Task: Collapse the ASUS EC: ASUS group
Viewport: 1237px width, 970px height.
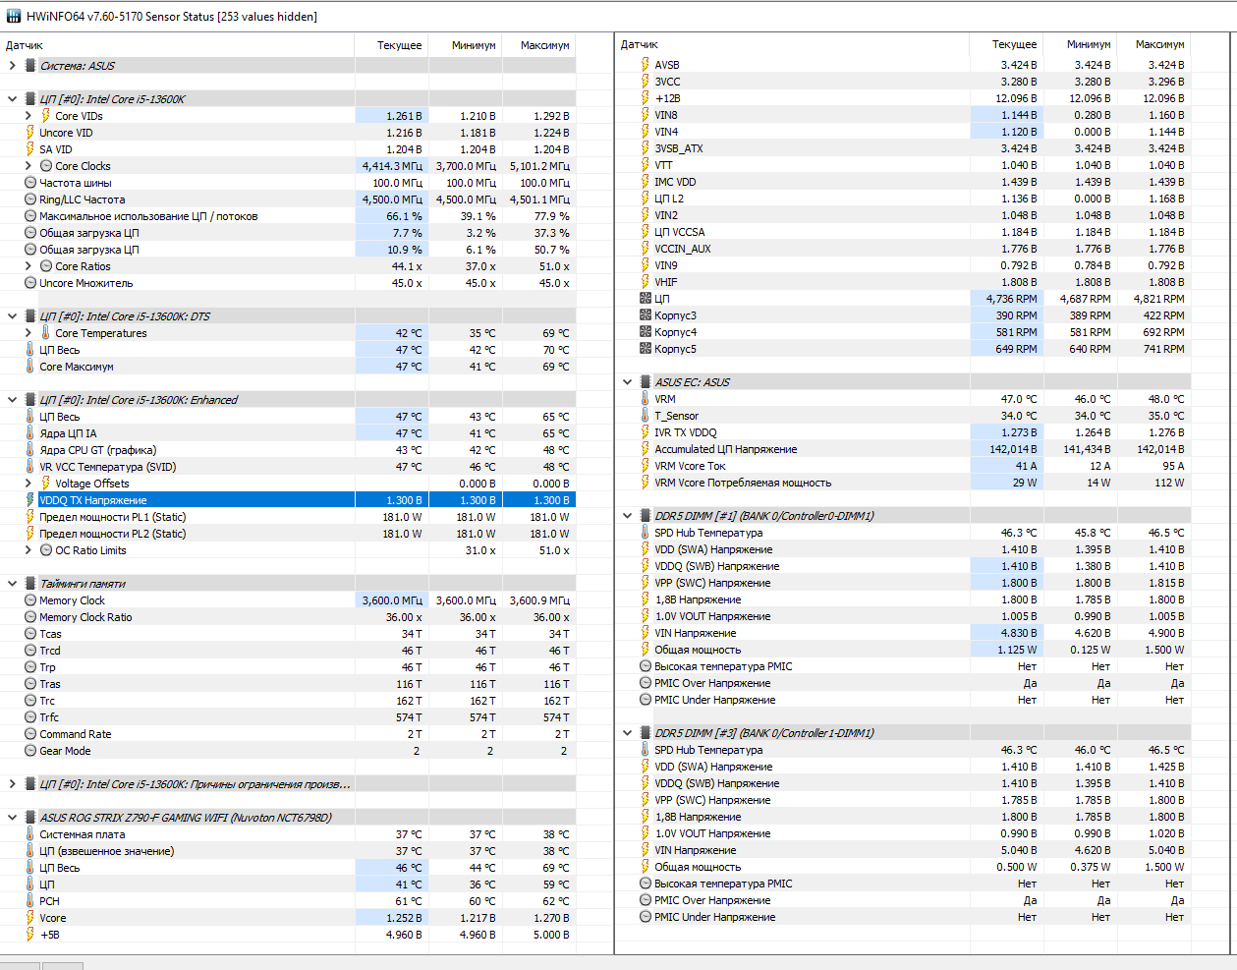Action: [x=627, y=382]
